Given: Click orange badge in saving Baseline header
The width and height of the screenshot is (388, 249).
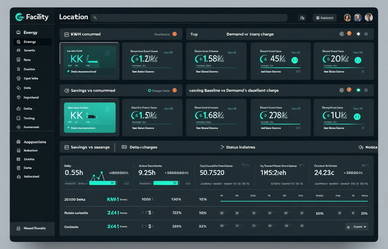Looking at the screenshot, I should tap(349, 89).
